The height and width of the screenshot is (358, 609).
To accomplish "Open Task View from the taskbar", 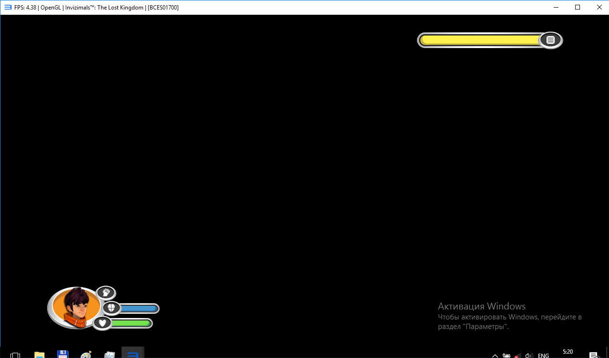I will [x=15, y=355].
